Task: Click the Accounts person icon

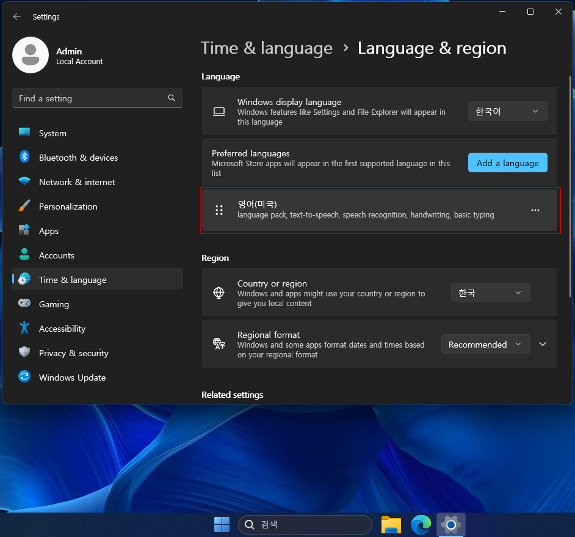Action: [24, 254]
